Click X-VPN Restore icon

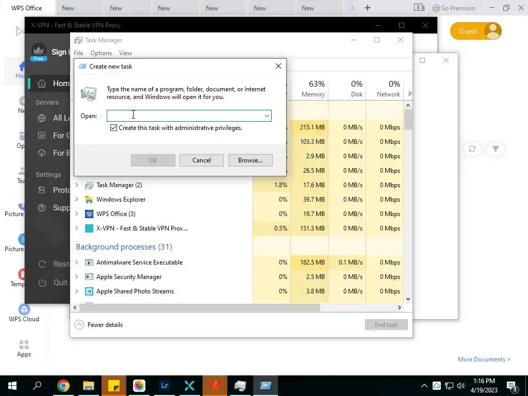(42, 264)
